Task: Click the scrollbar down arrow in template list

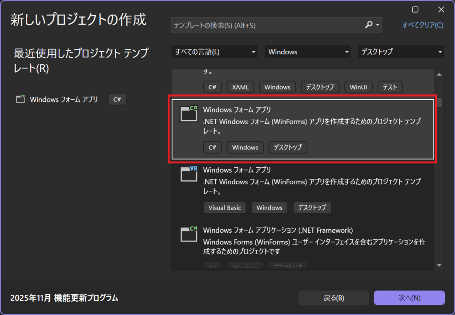Action: click(439, 265)
